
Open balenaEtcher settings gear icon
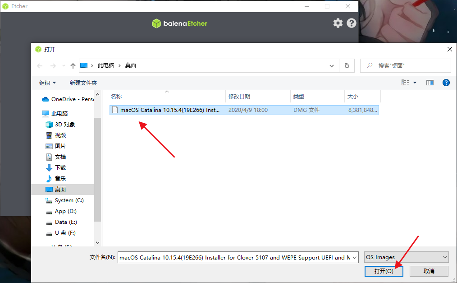338,23
